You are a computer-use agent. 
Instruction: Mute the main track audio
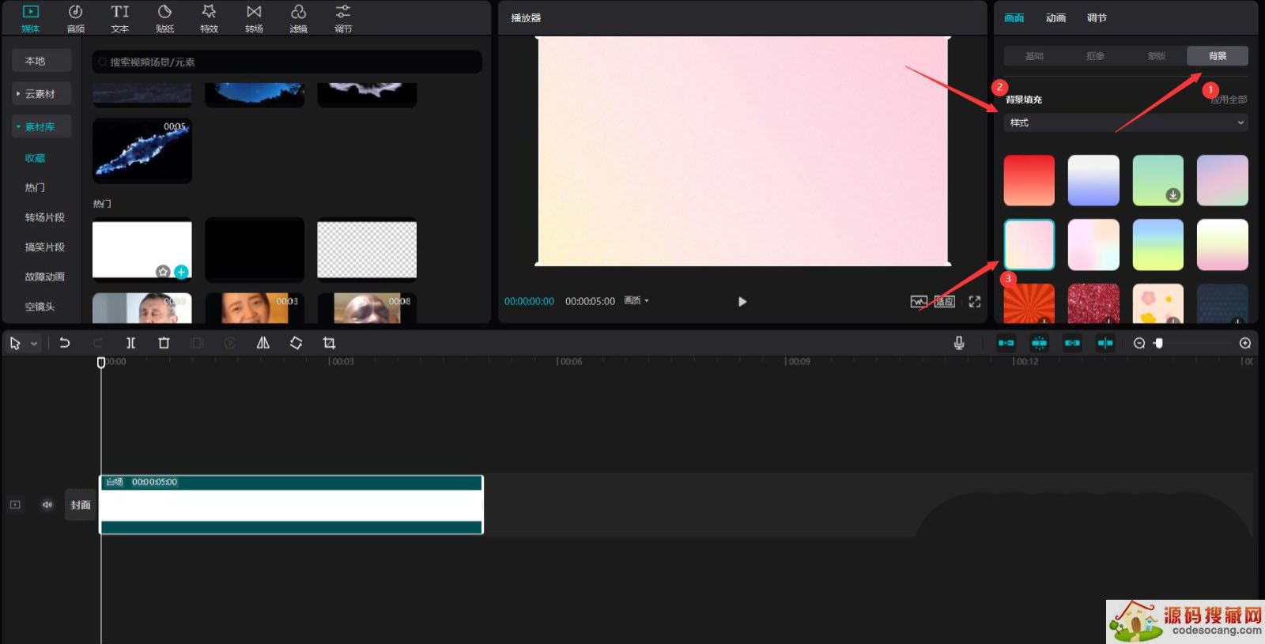coord(47,505)
